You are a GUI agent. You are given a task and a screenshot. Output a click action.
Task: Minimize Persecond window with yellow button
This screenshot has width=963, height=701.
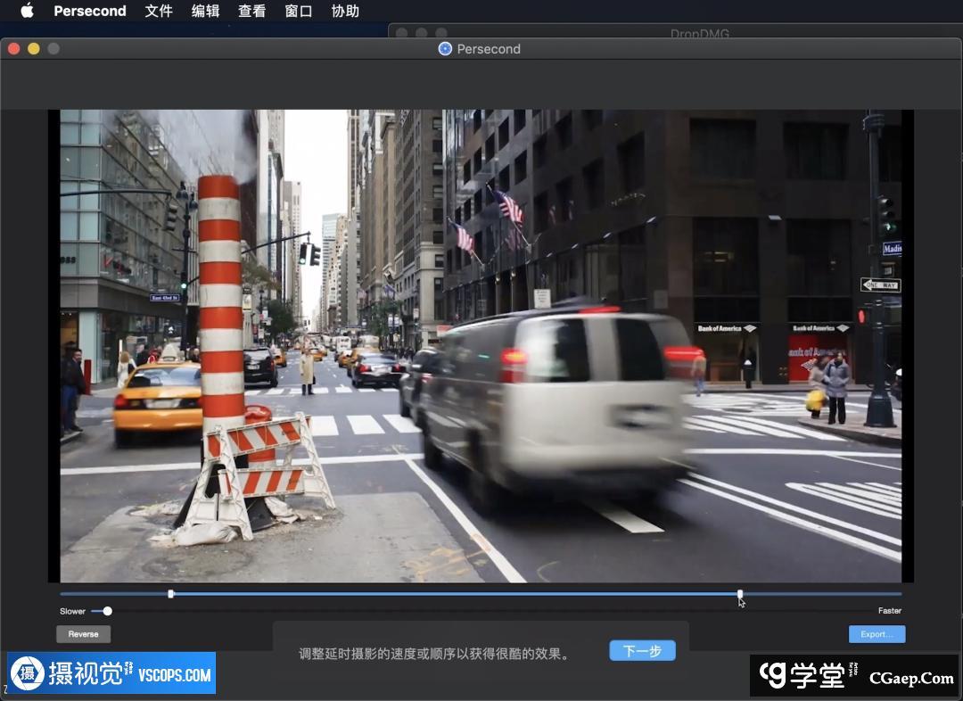point(34,49)
